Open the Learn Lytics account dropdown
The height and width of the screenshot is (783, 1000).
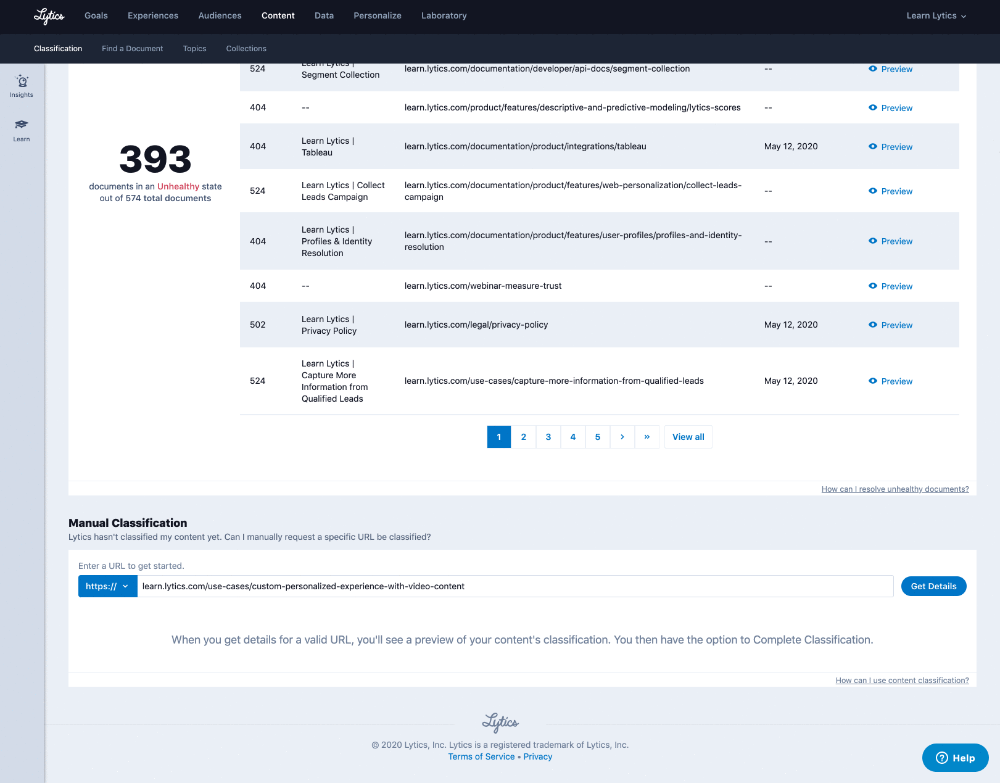936,15
